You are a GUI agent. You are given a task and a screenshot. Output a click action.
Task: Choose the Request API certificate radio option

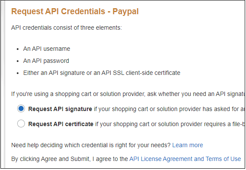coord(21,124)
